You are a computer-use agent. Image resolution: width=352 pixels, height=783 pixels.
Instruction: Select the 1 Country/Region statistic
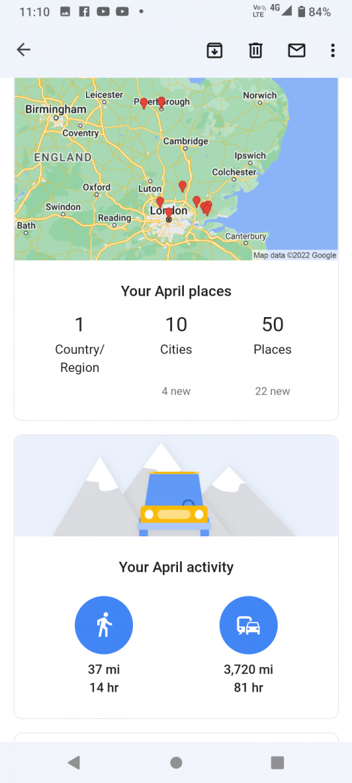point(80,345)
